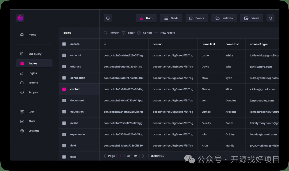Image resolution: width=289 pixels, height=171 pixels.
Task: Switch to the Indexes tab
Action: click(224, 18)
